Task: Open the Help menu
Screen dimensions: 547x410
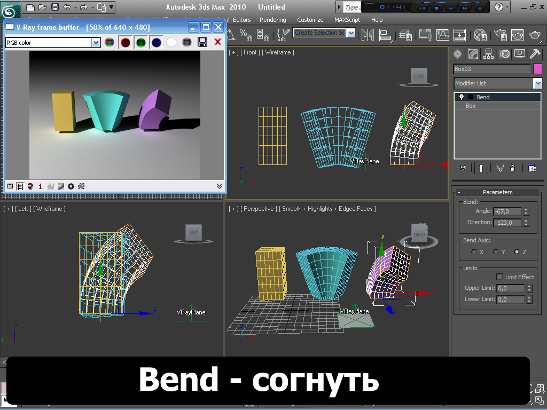Action: point(377,20)
